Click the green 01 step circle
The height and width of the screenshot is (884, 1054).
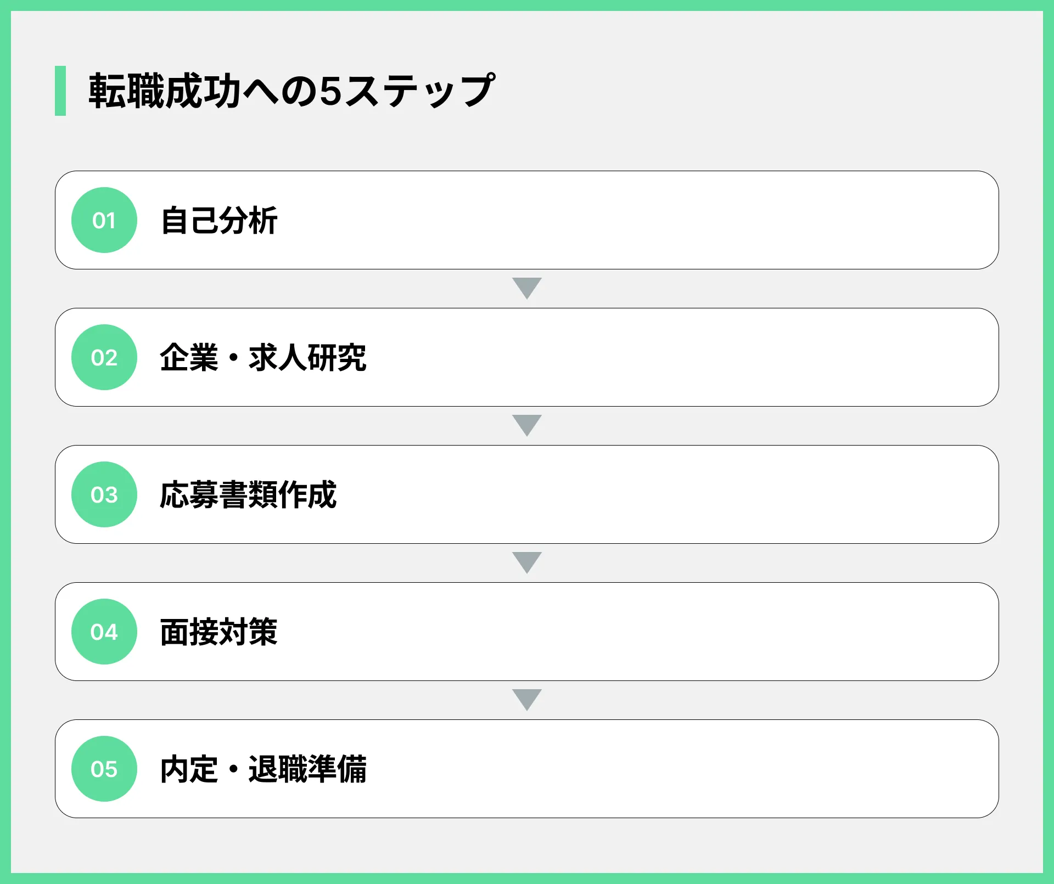(x=104, y=220)
